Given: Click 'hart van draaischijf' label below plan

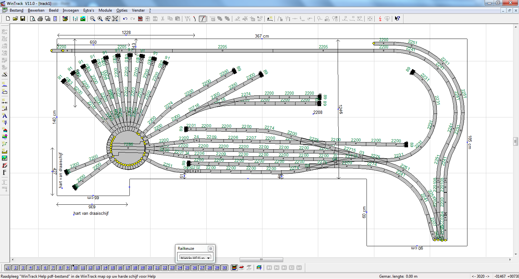Looking at the screenshot, I should point(91,213).
